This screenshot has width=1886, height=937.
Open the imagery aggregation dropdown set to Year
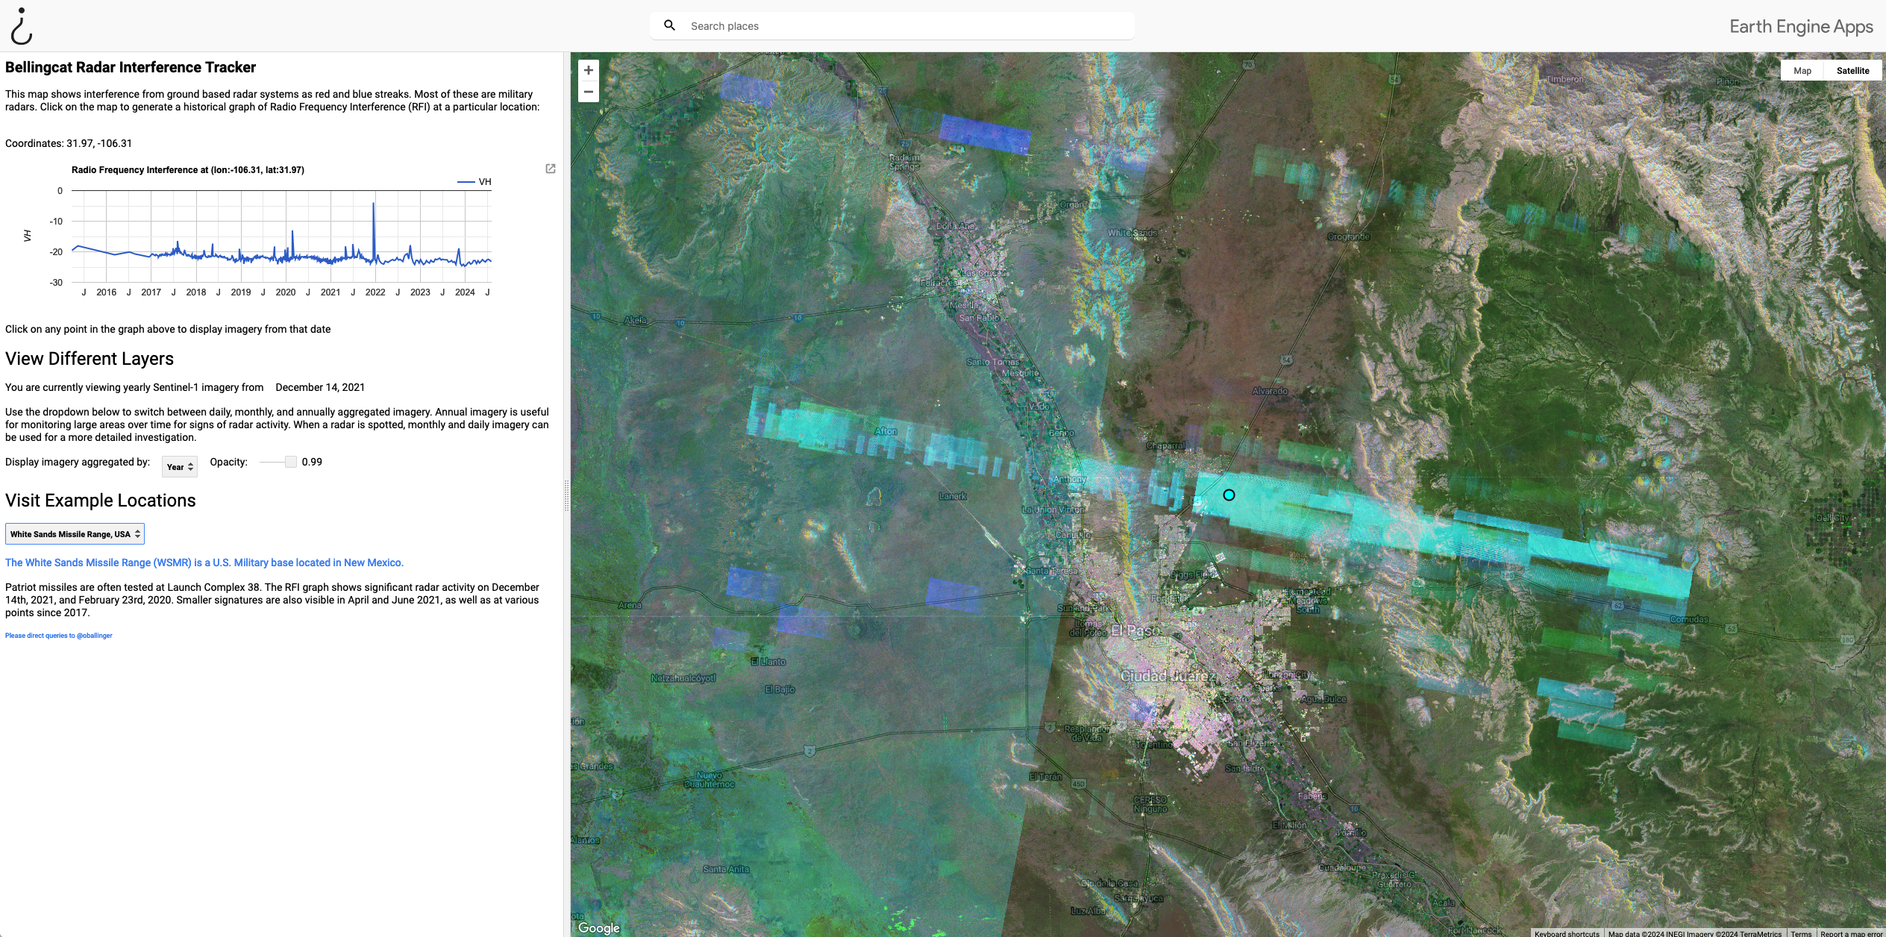pos(178,466)
